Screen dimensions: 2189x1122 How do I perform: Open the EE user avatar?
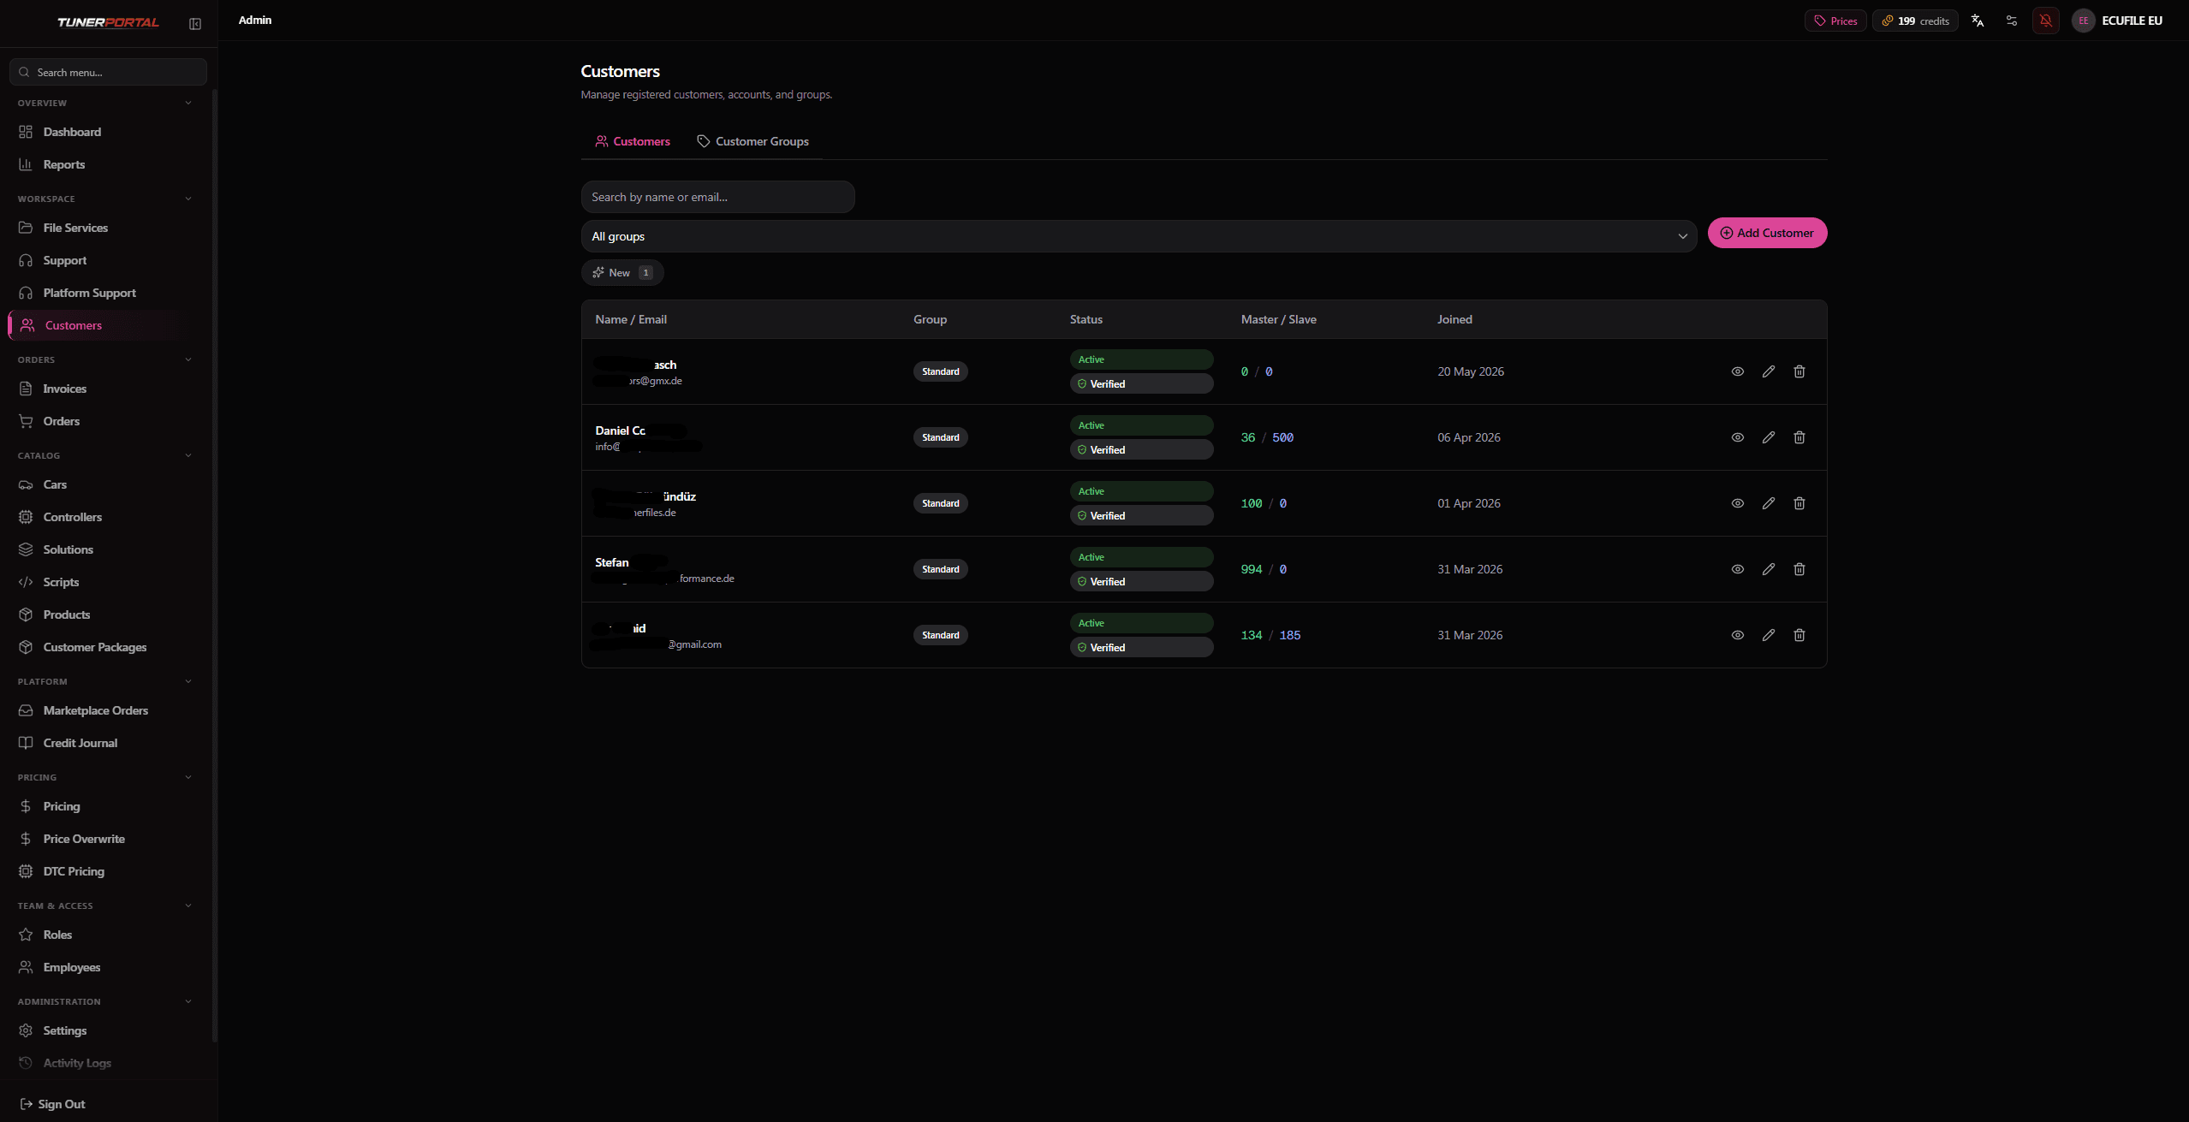tap(2083, 21)
